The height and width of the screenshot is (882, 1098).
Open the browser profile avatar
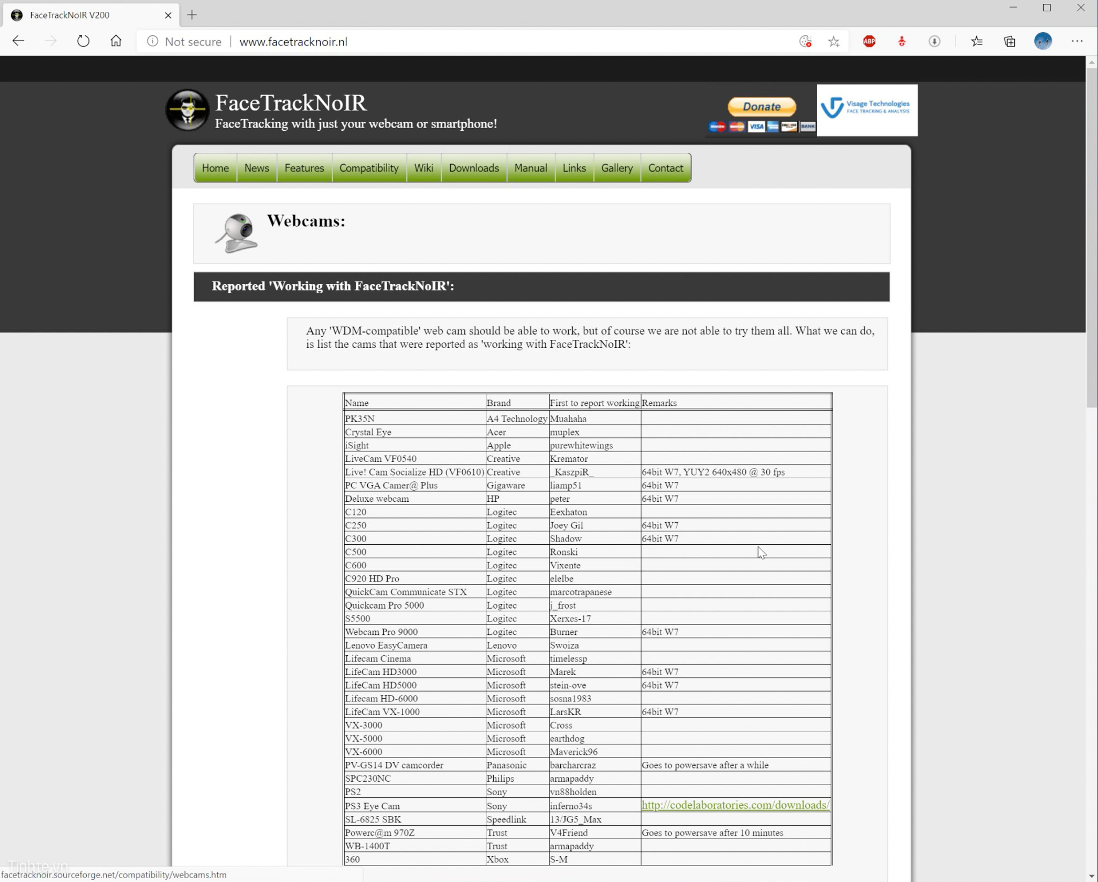click(x=1043, y=41)
